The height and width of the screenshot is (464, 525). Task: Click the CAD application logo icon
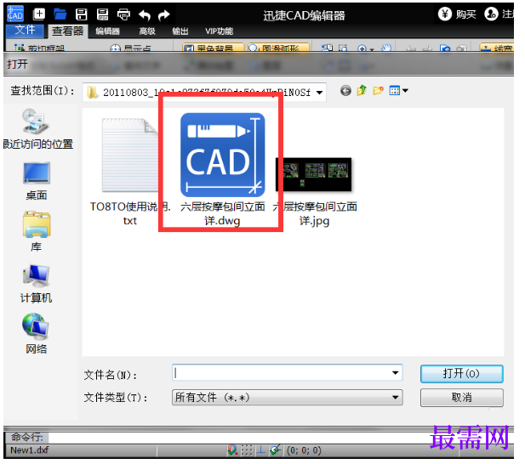click(x=15, y=14)
